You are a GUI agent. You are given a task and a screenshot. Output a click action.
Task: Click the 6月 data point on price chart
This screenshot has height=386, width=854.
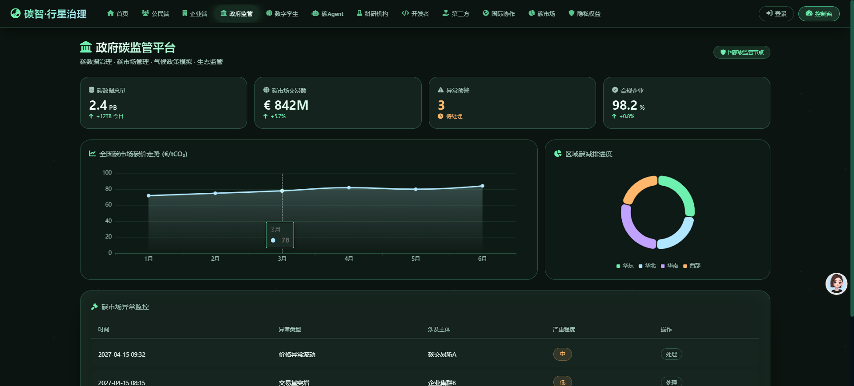tap(482, 186)
